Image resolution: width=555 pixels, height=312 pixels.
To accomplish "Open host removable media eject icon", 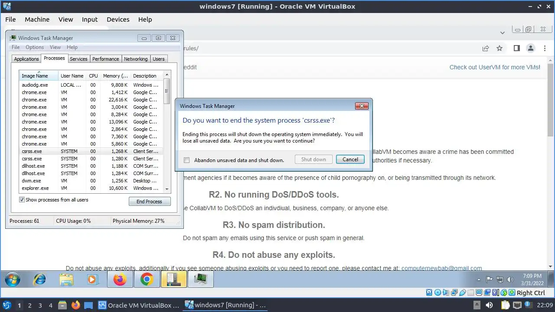I will click(477, 305).
